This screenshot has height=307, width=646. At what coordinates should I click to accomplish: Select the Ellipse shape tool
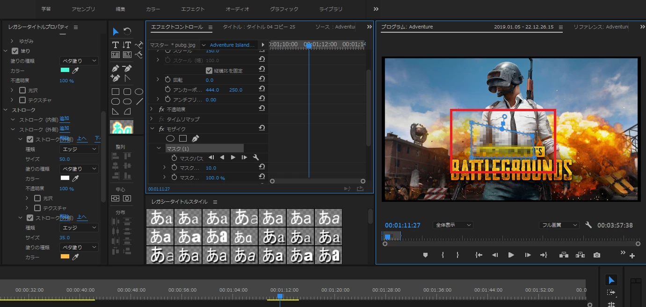(139, 92)
